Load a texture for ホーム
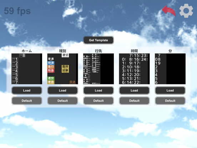Viewport: 197px width, 148px height. coord(27,90)
